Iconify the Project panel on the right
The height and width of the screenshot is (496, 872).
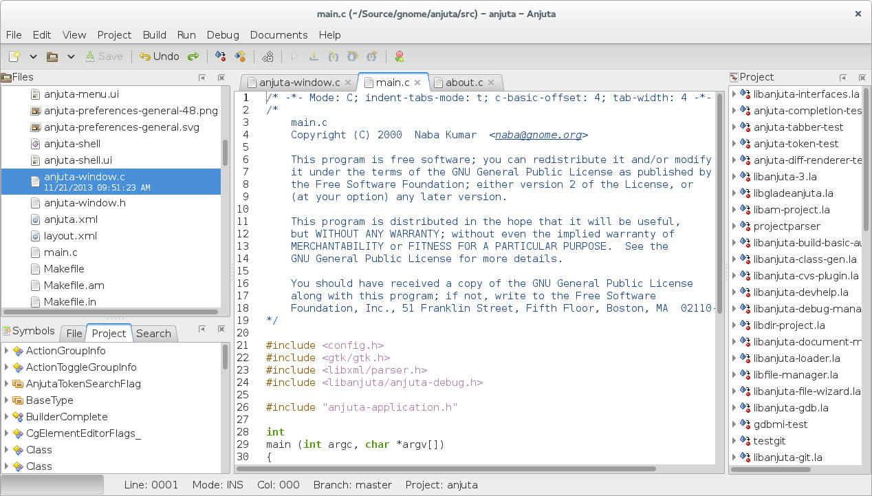[x=843, y=78]
